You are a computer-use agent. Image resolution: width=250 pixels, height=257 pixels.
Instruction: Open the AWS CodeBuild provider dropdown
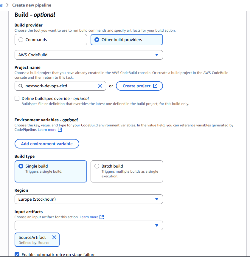88,55
